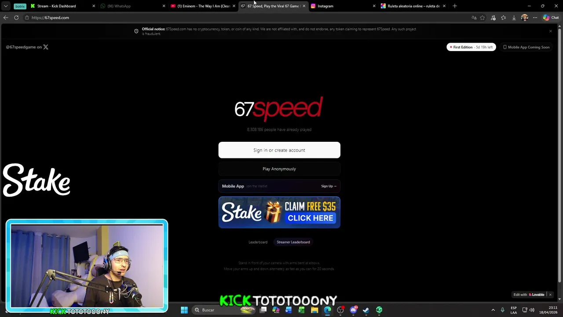Click Sign Up for Mobile App waitlist
Screen dimensions: 563x317
pyautogui.click(x=329, y=186)
